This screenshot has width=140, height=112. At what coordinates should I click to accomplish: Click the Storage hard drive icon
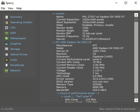(x=7, y=49)
